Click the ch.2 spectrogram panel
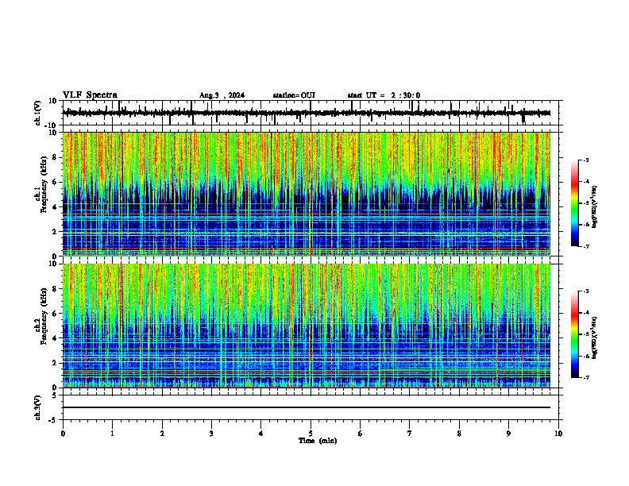 point(307,326)
